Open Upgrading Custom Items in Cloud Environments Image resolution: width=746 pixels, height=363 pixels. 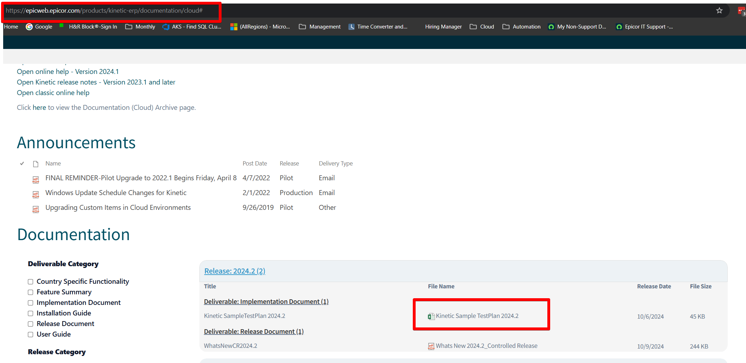point(118,207)
